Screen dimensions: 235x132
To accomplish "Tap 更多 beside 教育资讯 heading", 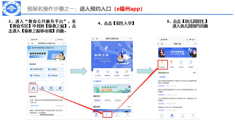I will [62, 96].
